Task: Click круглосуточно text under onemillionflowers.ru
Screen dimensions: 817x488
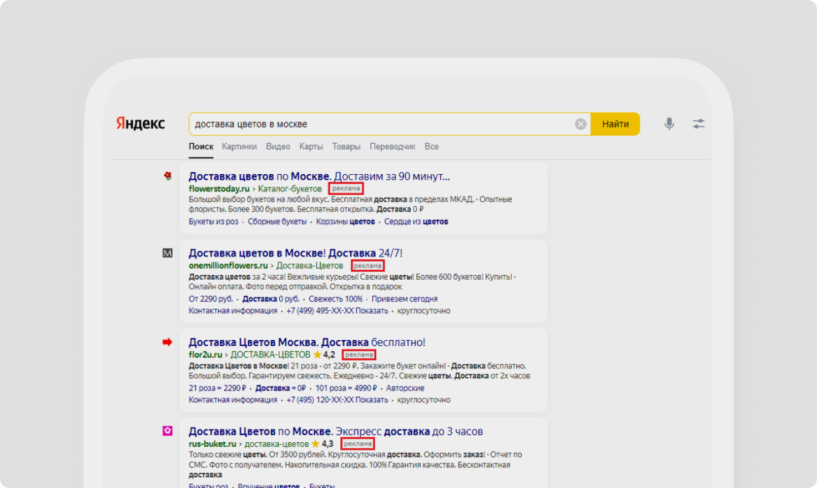Action: (x=424, y=311)
